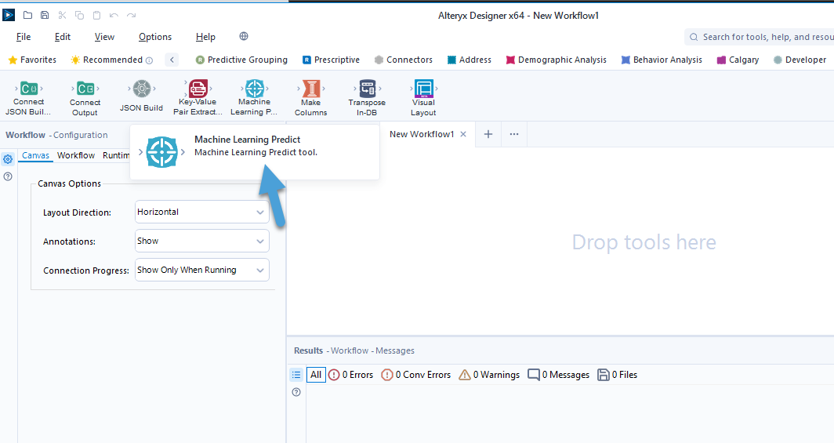
Task: Open a workflow with the folder icon
Action: coord(27,15)
